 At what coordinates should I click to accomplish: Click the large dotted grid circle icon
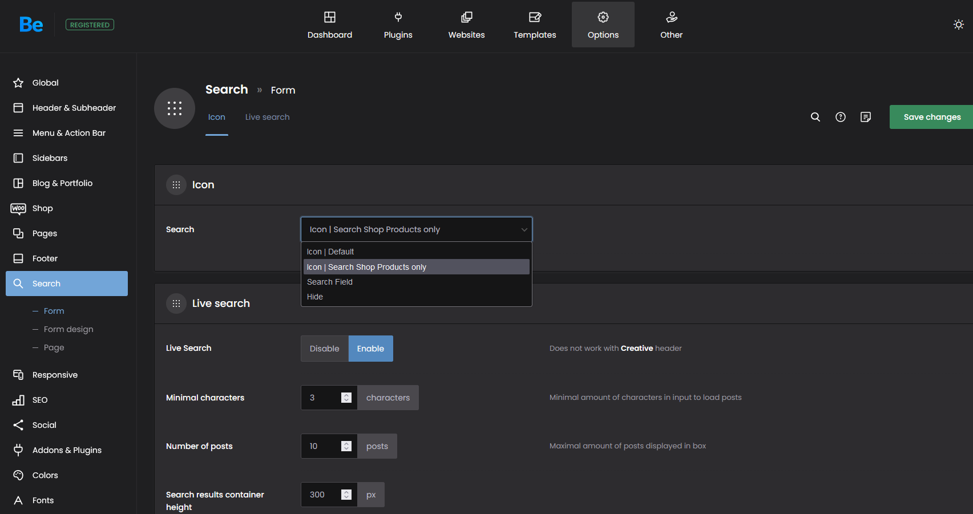point(175,108)
